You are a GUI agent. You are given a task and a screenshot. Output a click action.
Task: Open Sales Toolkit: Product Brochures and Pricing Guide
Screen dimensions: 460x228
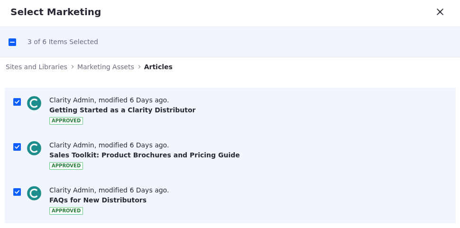click(144, 155)
